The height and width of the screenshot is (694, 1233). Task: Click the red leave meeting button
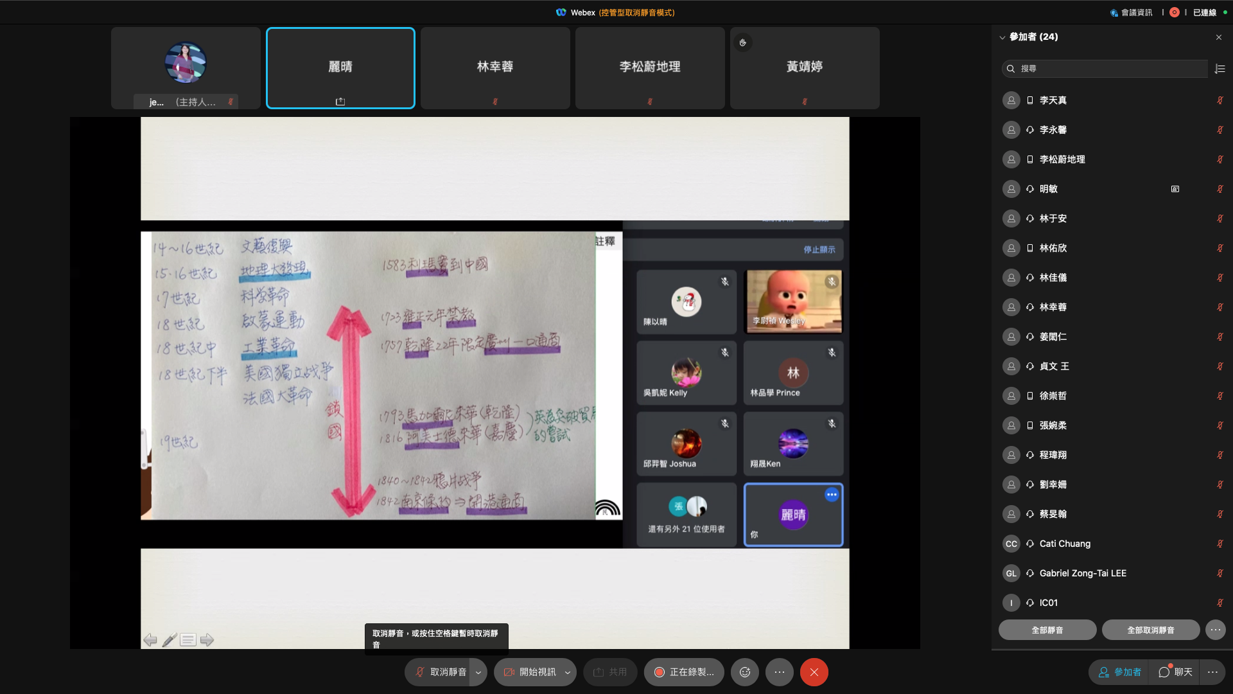(x=814, y=672)
